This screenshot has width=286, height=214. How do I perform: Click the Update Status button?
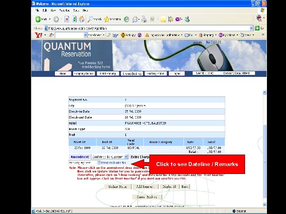(x=118, y=187)
